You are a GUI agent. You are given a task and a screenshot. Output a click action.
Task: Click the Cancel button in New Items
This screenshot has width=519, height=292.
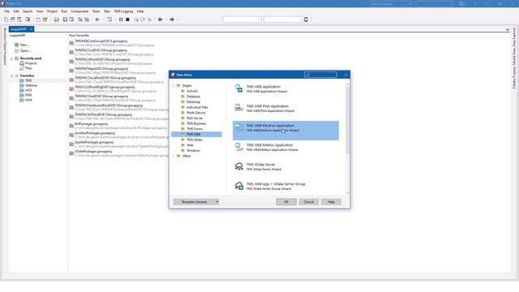pos(308,202)
